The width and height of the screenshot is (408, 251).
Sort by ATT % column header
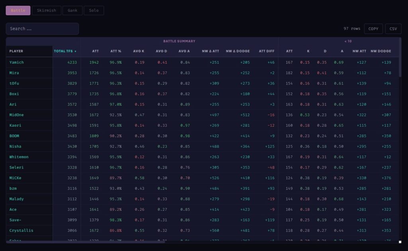(116, 51)
